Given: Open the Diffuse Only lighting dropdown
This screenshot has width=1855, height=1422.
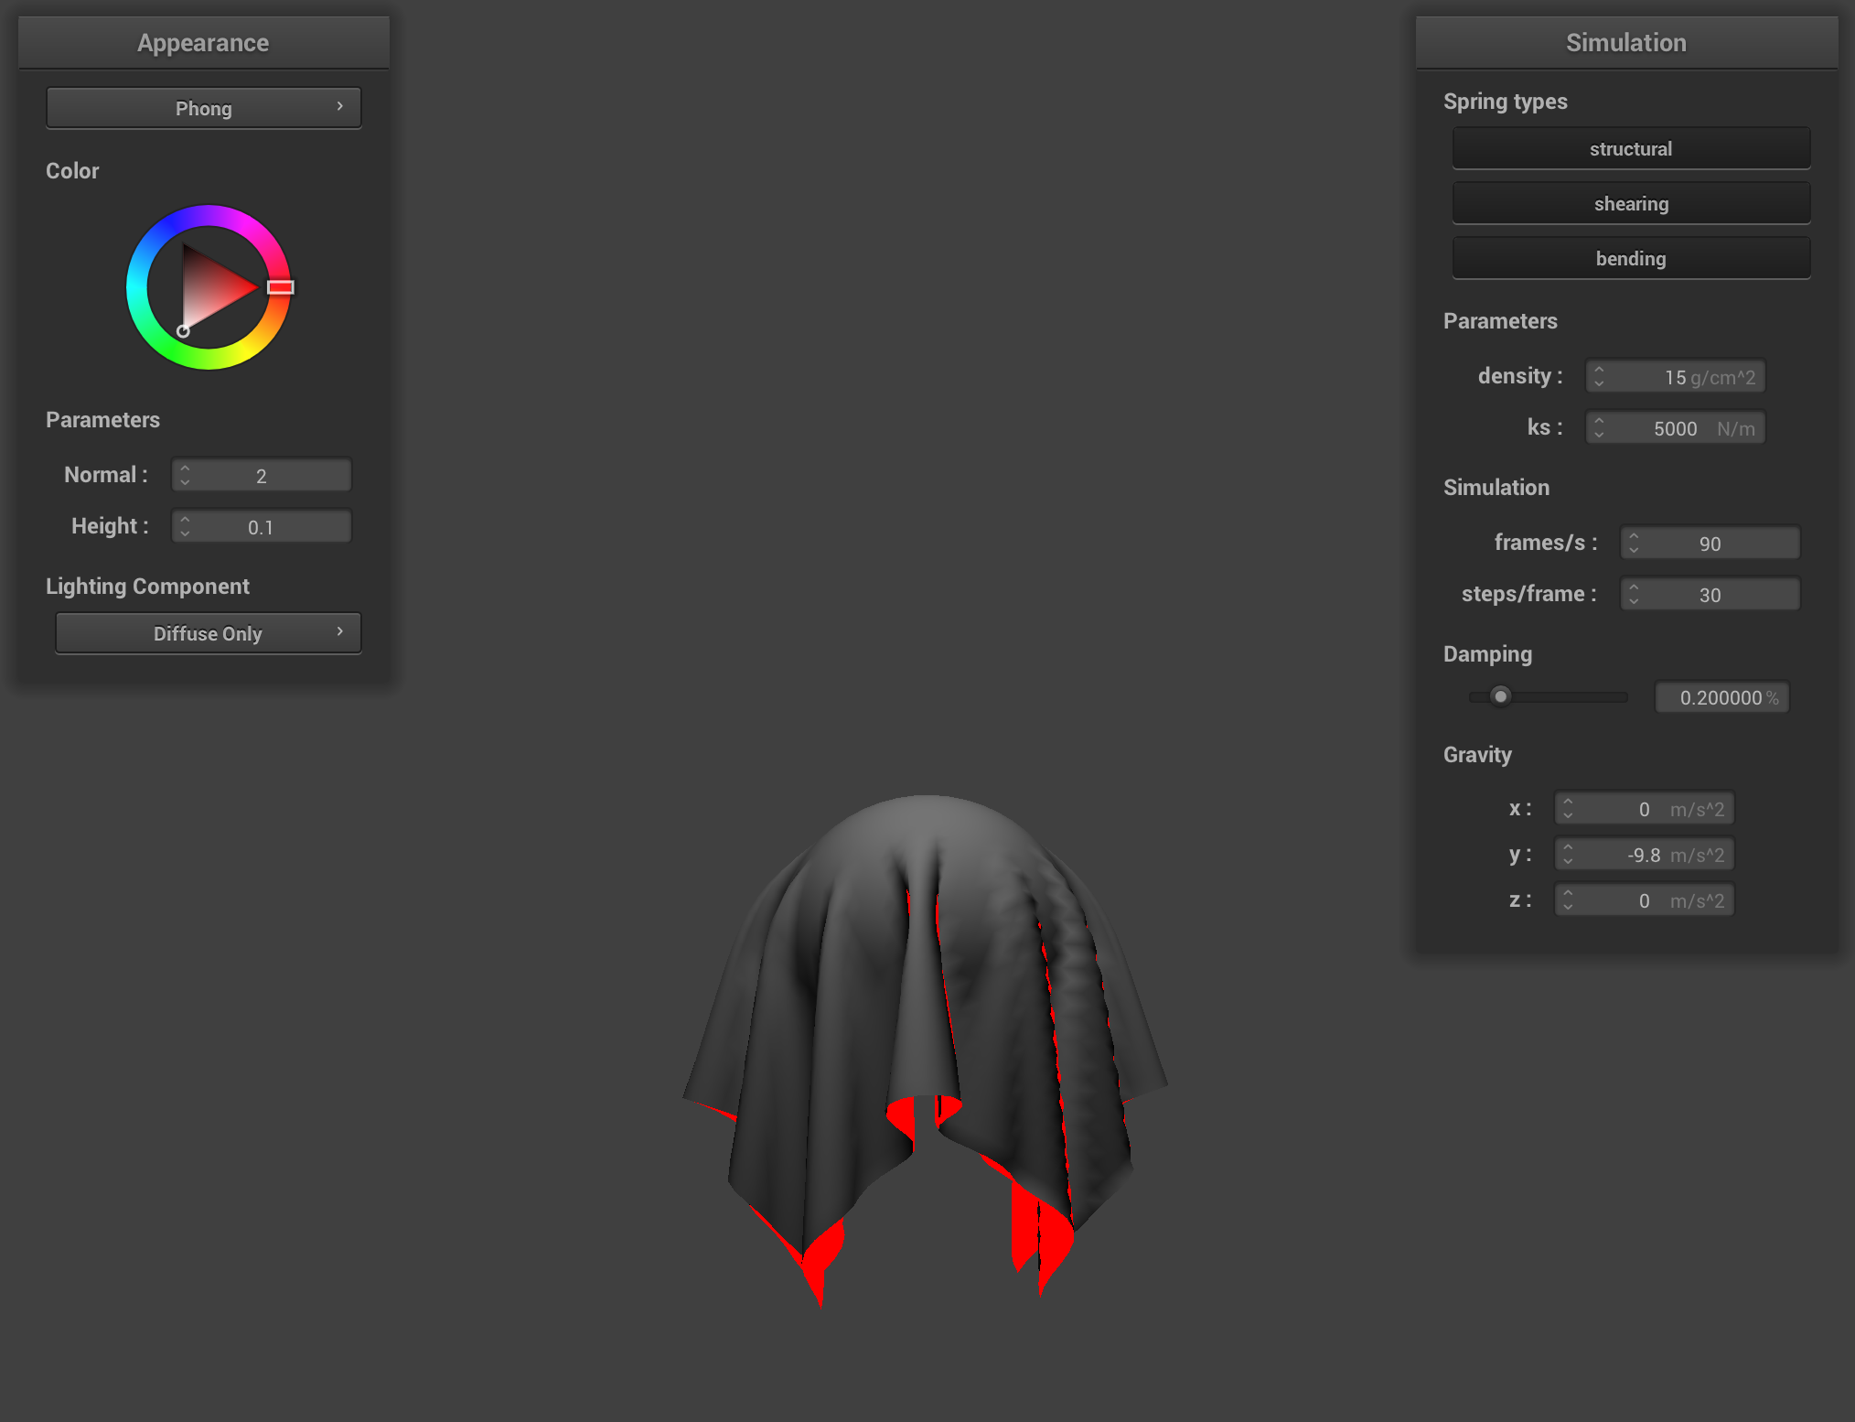Looking at the screenshot, I should click(208, 633).
